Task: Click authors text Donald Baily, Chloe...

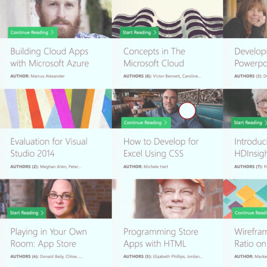Action: click(61, 256)
